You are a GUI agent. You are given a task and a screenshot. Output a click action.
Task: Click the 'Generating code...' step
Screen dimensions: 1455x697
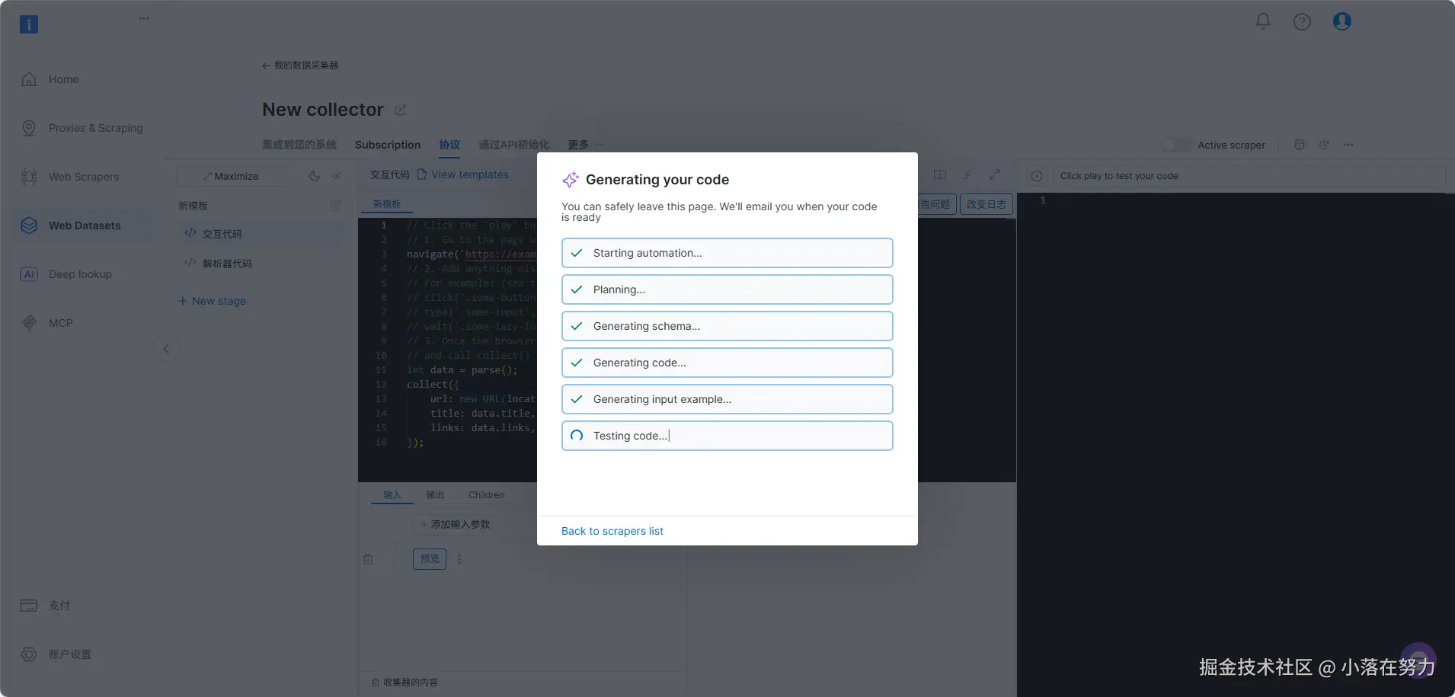pos(727,363)
